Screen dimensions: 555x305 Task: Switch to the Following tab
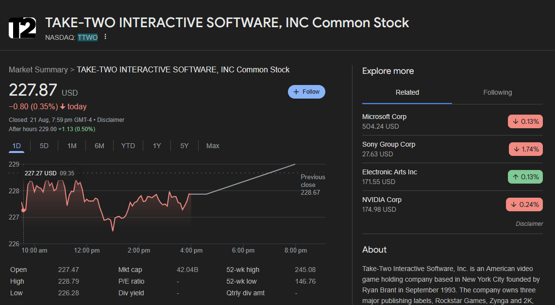coord(497,92)
